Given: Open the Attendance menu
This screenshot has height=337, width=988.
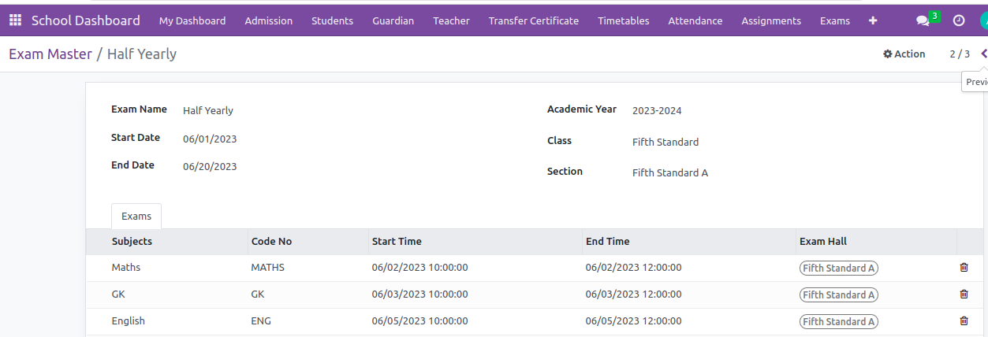Looking at the screenshot, I should tap(695, 21).
